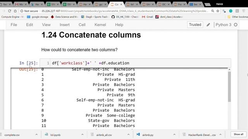The image size is (248, 139).
Task: Open the google storage bookmark
Action: [38, 17]
